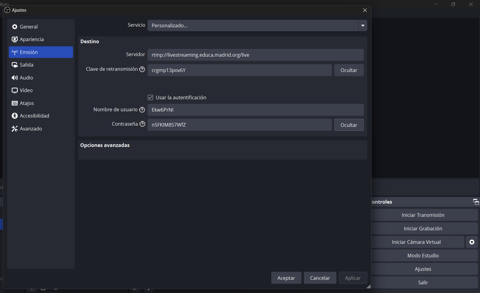Click the Avanzado tools icon
This screenshot has width=480, height=293.
coord(14,129)
